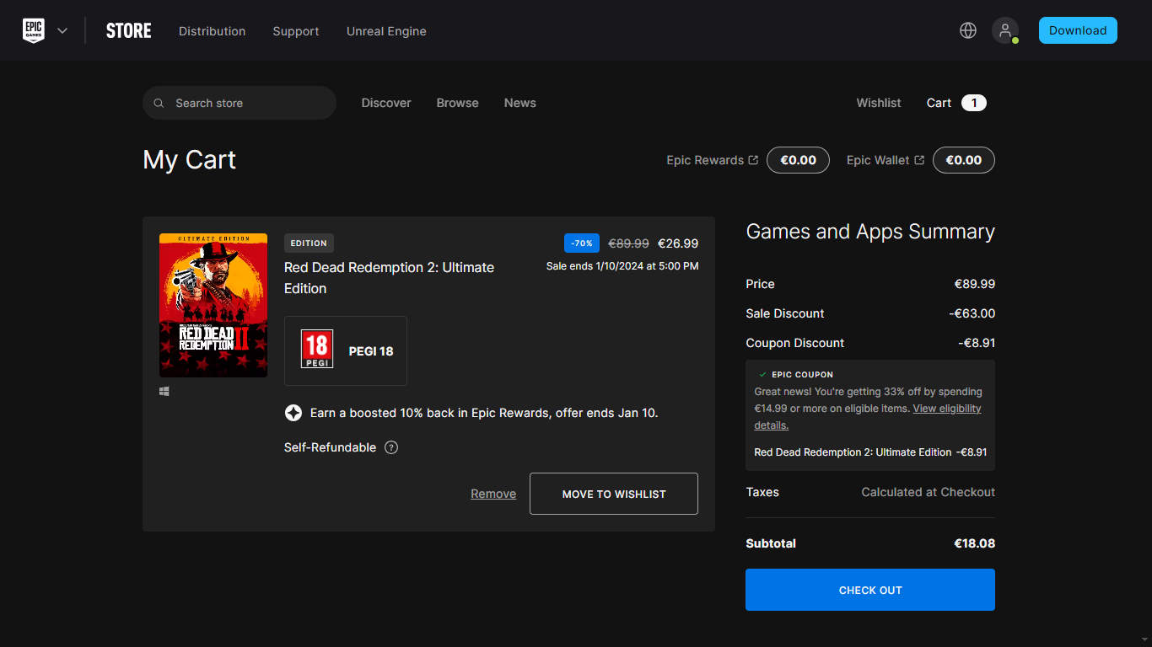
Task: Click the Epic Games logo
Action: coord(34,30)
